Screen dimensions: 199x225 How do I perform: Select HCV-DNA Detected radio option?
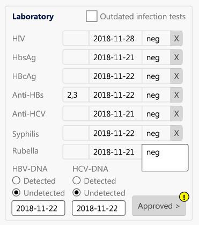click(x=77, y=180)
